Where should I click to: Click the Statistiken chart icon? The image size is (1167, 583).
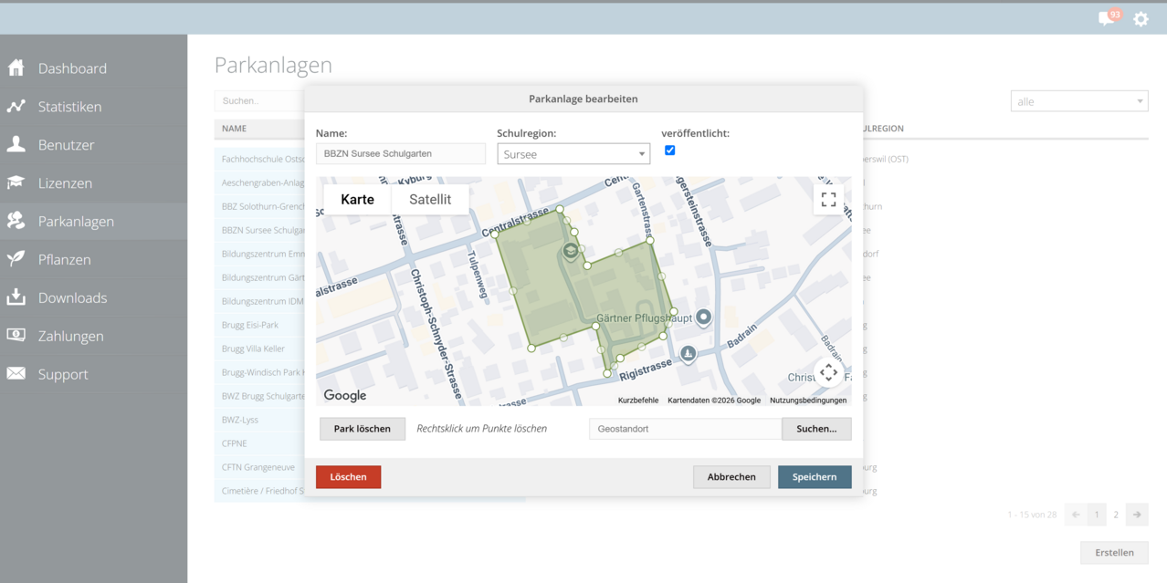point(16,106)
